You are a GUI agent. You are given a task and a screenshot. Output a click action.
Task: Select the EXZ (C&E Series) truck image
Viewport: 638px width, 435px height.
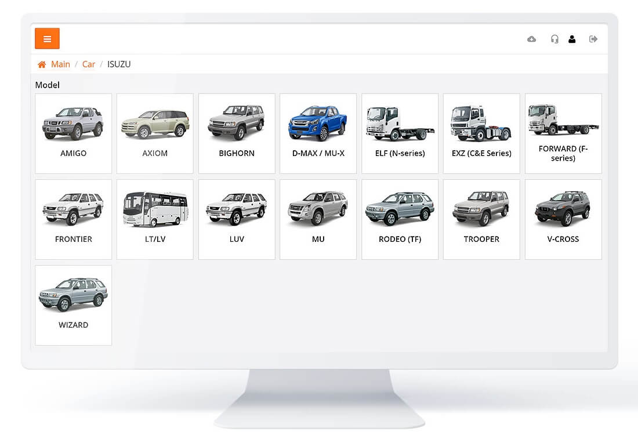[481, 123]
